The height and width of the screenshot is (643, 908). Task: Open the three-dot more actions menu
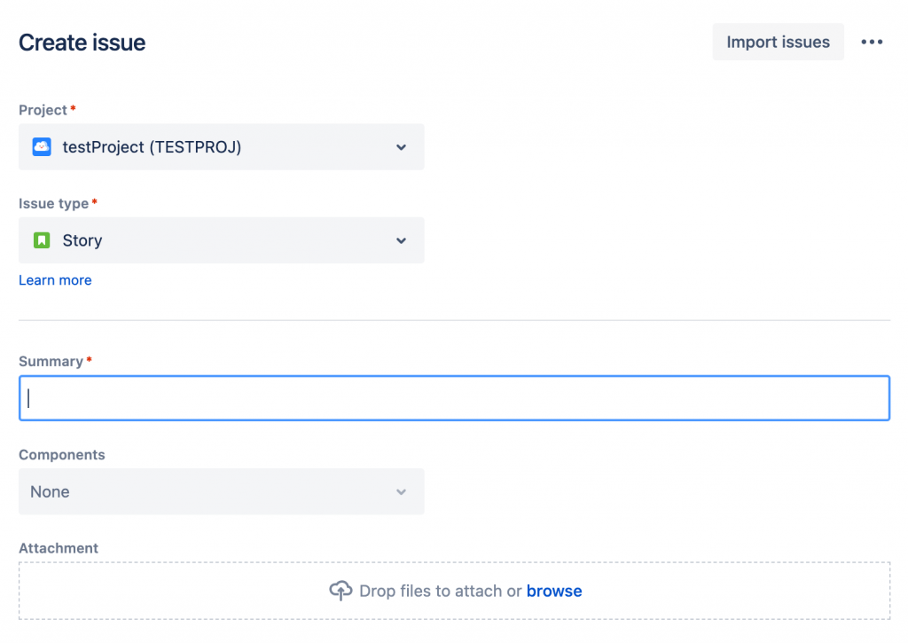872,43
